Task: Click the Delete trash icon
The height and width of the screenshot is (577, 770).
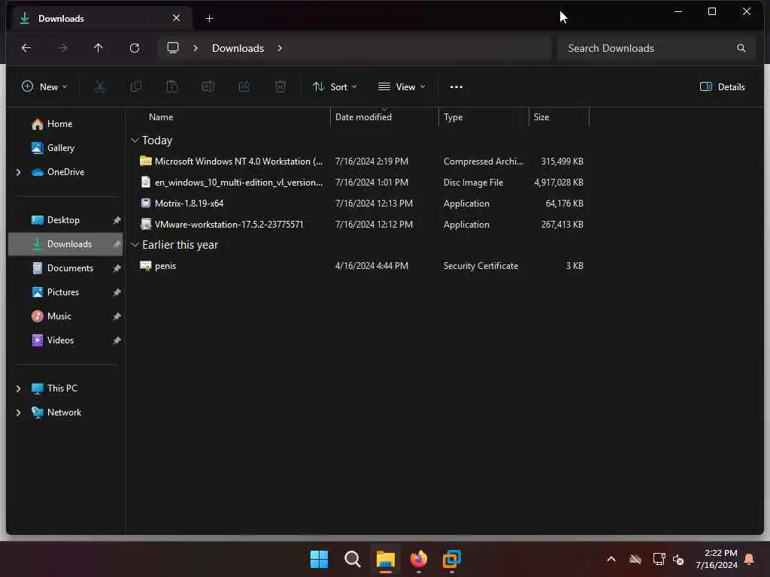Action: pos(280,87)
